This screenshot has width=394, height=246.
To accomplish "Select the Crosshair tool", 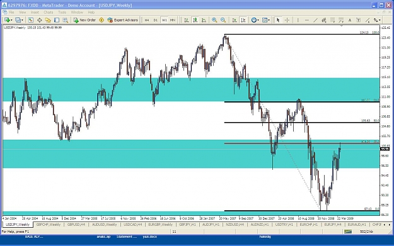I will (x=287, y=20).
